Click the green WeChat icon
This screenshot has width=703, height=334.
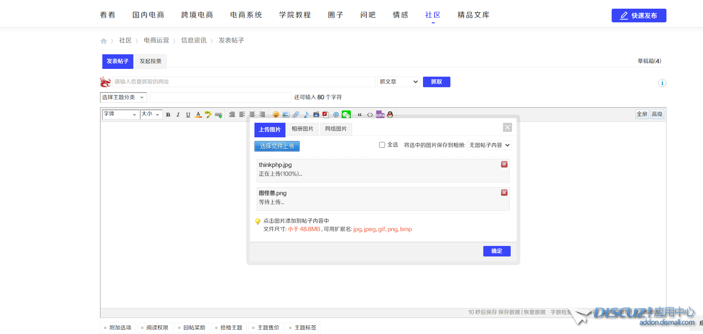pyautogui.click(x=346, y=115)
